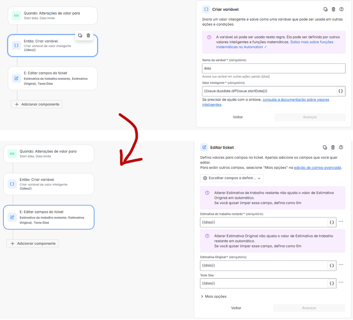Open the Escolher campos a definir dropdown

tap(231, 178)
